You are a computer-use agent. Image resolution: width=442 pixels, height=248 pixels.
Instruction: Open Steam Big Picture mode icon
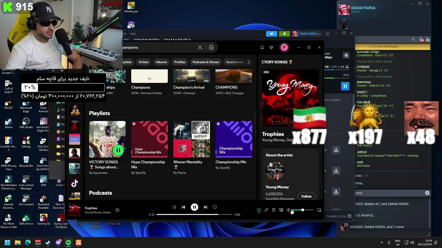pyautogui.click(x=328, y=33)
